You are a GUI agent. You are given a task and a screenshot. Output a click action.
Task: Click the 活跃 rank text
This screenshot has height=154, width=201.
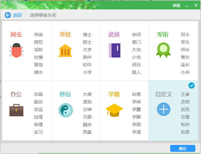tap(38, 49)
